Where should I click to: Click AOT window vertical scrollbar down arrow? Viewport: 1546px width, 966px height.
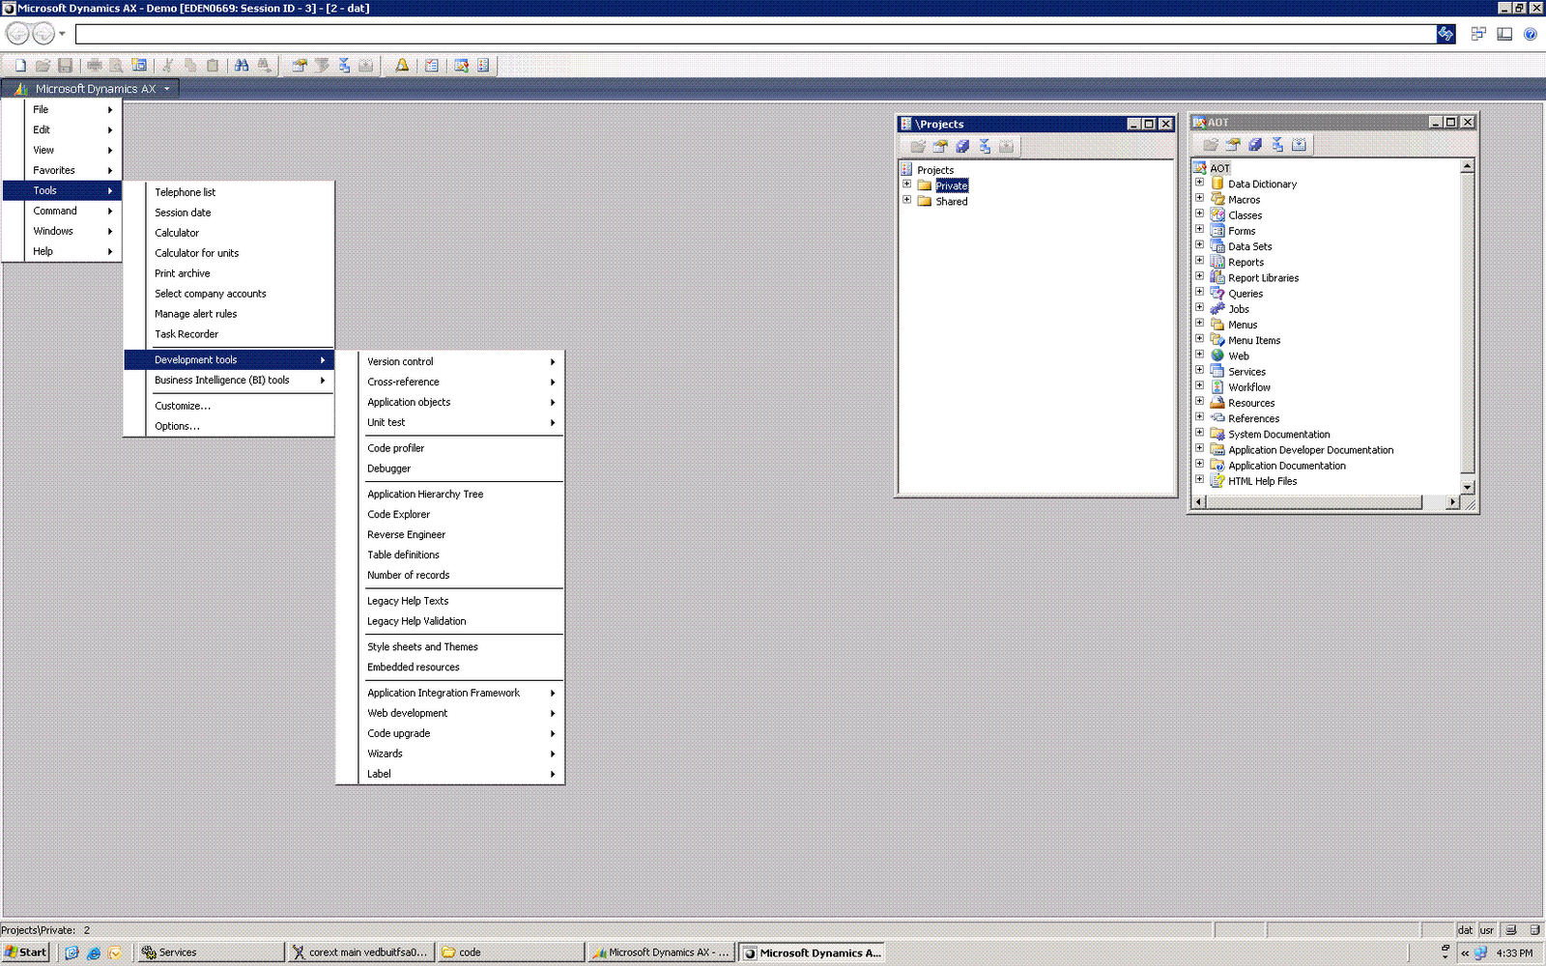point(1468,487)
